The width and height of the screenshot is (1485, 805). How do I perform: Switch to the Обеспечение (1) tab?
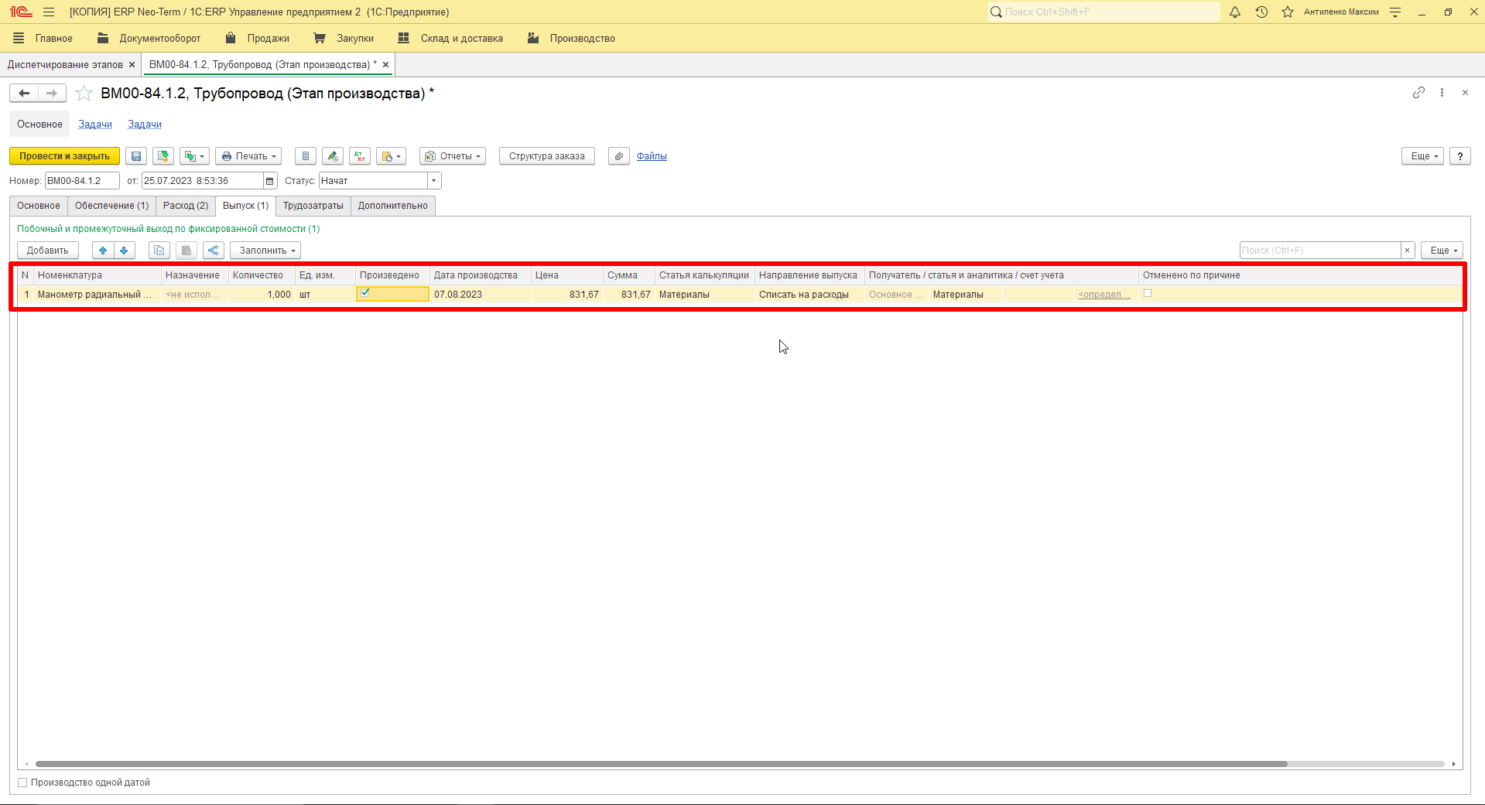click(x=111, y=206)
